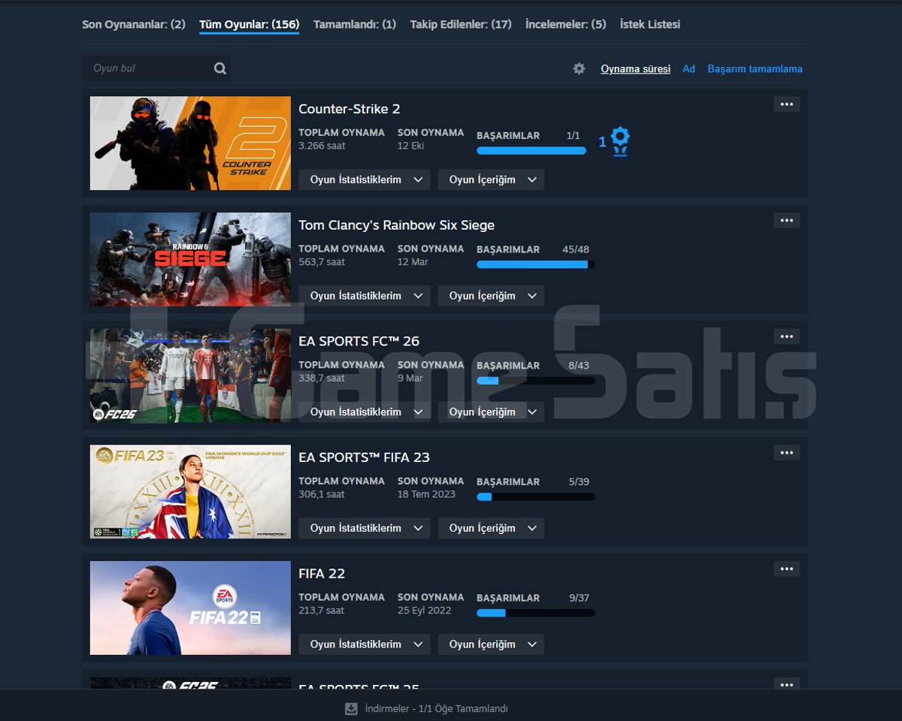Sort games by Ad
Viewport: 902px width, 721px height.
[x=689, y=68]
